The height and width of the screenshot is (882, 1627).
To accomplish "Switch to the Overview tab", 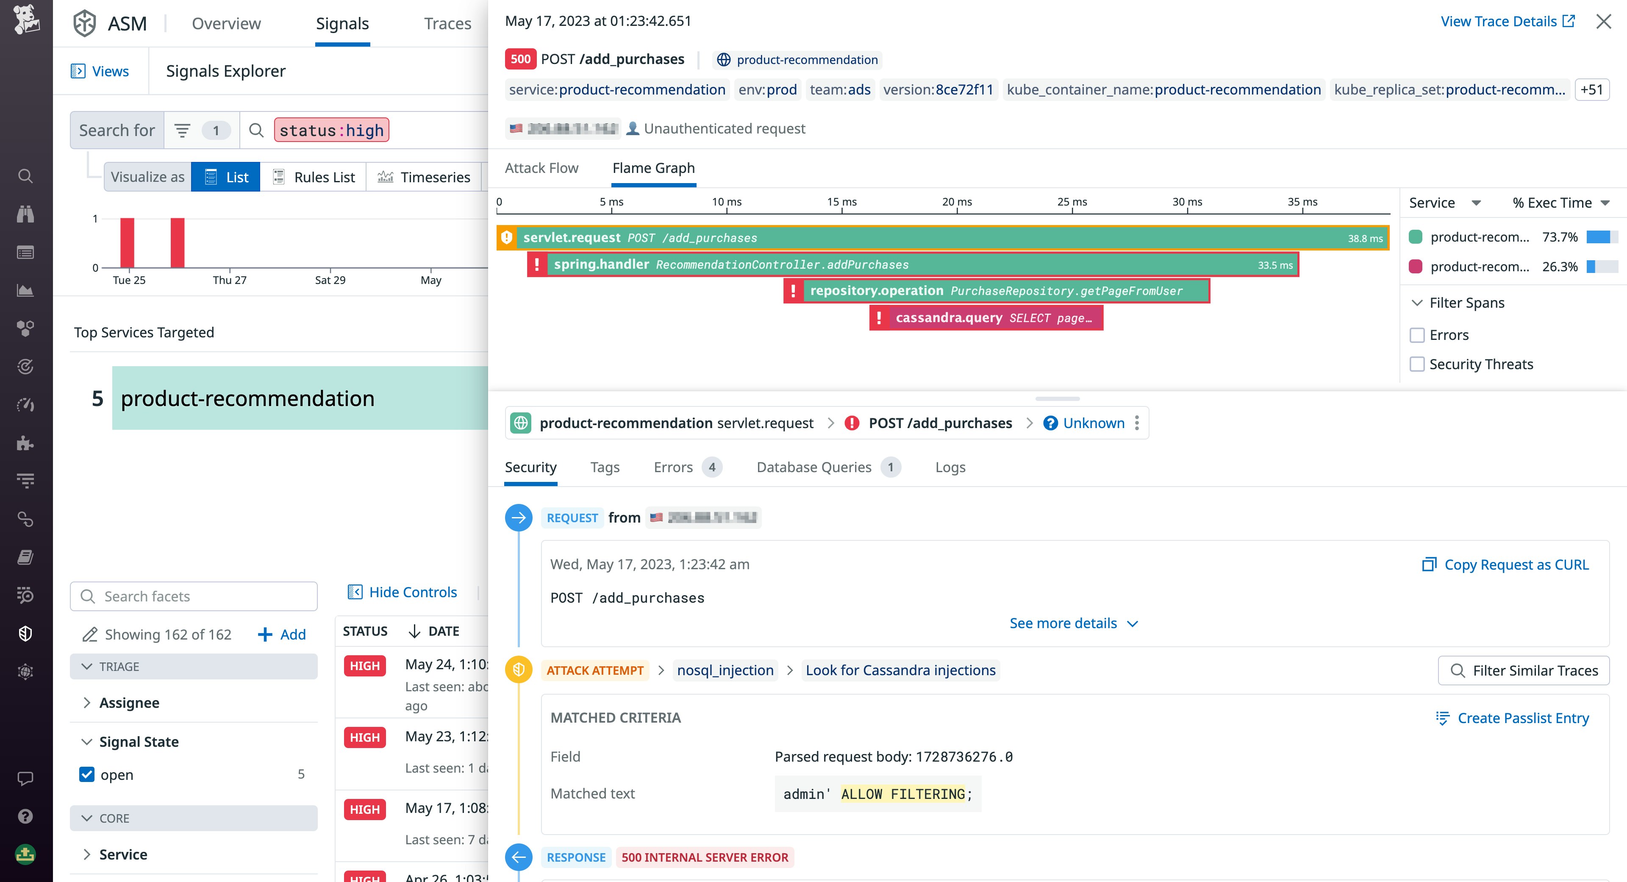I will coord(226,23).
